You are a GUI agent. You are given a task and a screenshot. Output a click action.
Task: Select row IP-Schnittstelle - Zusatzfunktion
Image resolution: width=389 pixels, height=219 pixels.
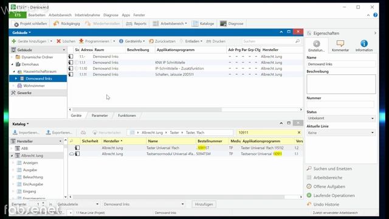[185, 69]
